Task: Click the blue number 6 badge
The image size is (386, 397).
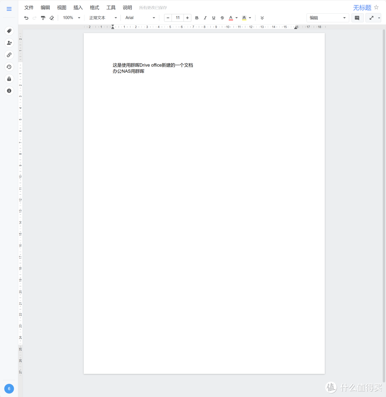Action: click(x=9, y=389)
